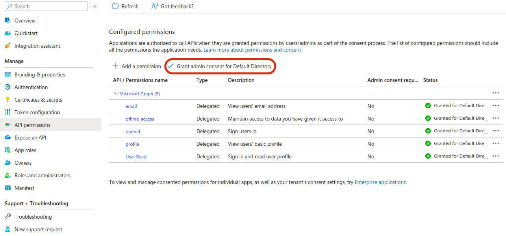Screen dimensions: 506x236
Task: Click the Description column header
Action: click(x=241, y=80)
